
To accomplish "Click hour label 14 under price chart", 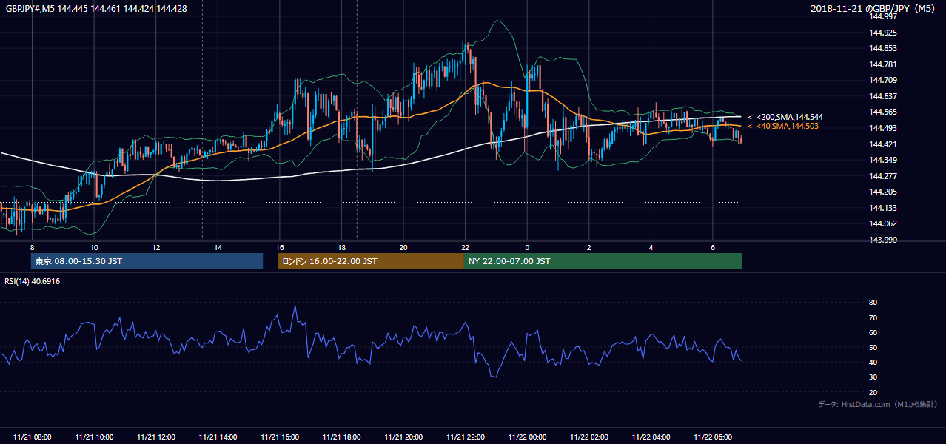I will coord(218,247).
